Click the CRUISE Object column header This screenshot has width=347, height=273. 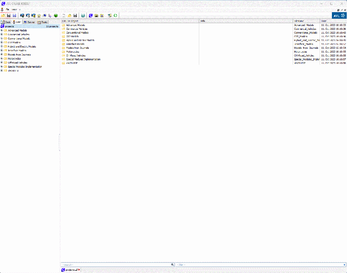130,21
